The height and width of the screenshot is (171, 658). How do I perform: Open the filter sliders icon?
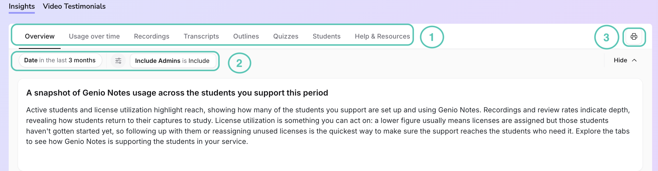[118, 61]
